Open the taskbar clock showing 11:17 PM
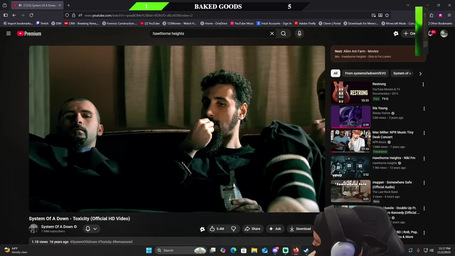 444,250
